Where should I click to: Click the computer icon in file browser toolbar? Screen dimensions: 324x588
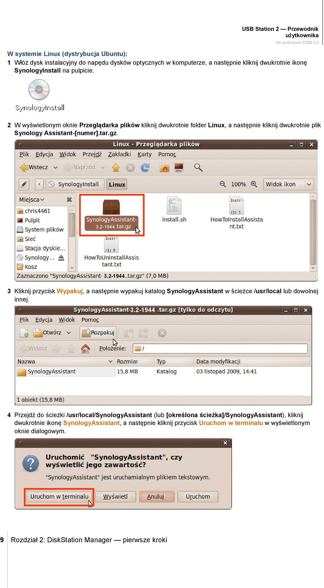(179, 167)
